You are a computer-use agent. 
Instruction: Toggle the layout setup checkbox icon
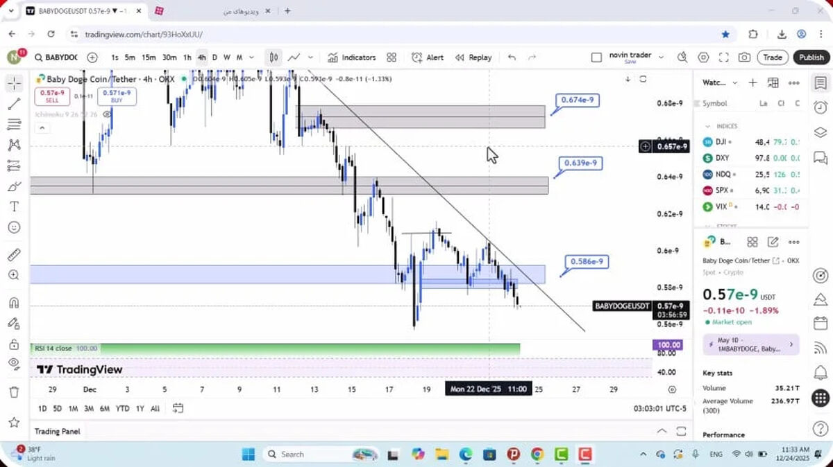coord(596,58)
